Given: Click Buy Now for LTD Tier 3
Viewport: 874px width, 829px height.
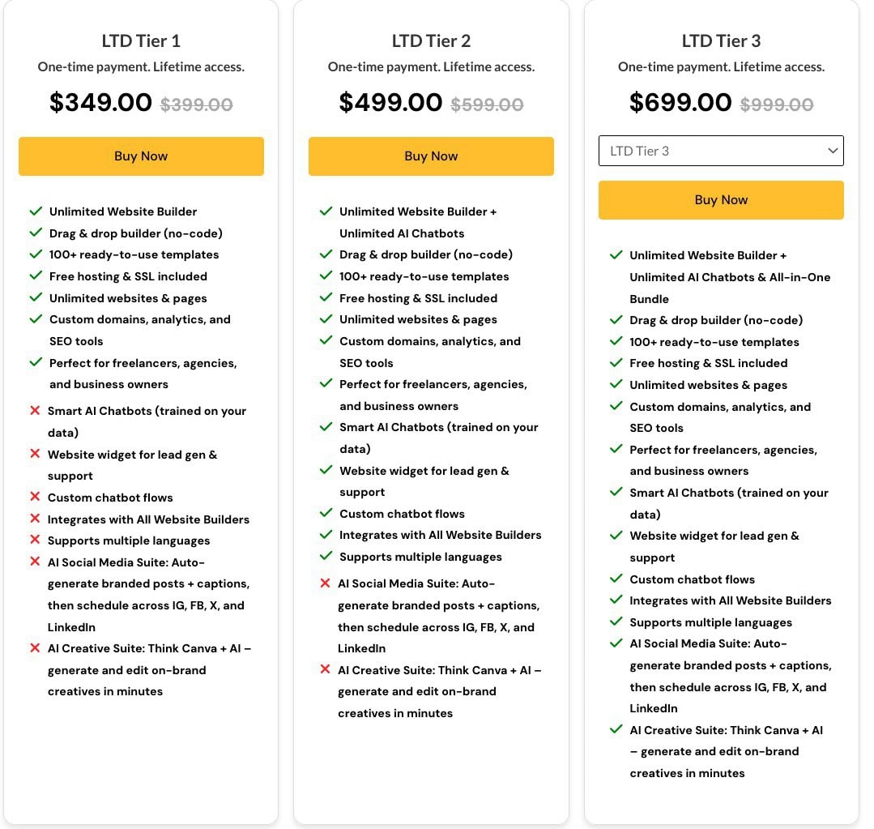Looking at the screenshot, I should point(721,200).
